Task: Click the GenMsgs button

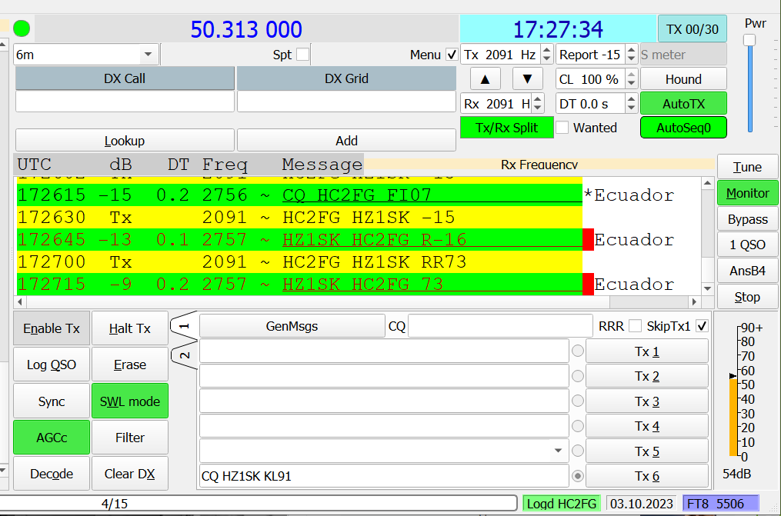Action: (x=292, y=326)
